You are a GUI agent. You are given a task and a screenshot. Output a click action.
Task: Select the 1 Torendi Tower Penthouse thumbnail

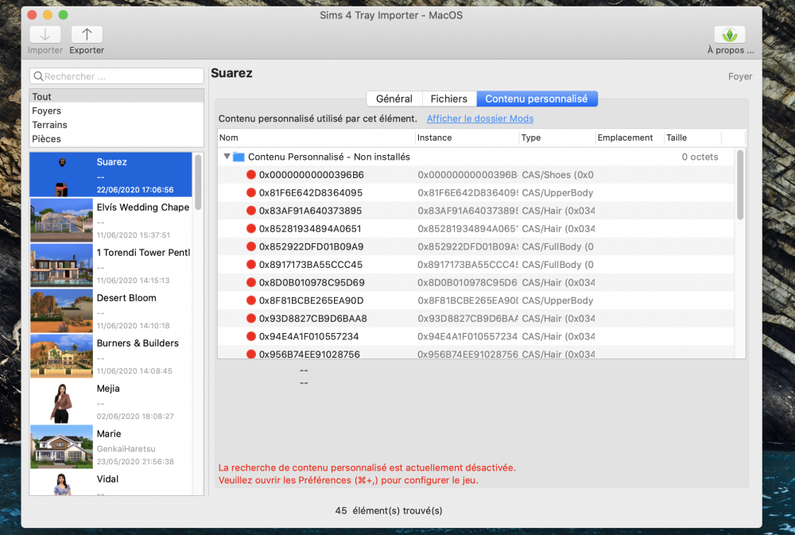coord(61,266)
